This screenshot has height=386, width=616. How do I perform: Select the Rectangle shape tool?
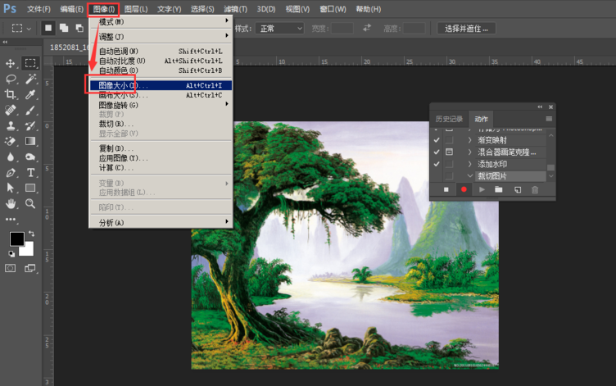(x=30, y=188)
